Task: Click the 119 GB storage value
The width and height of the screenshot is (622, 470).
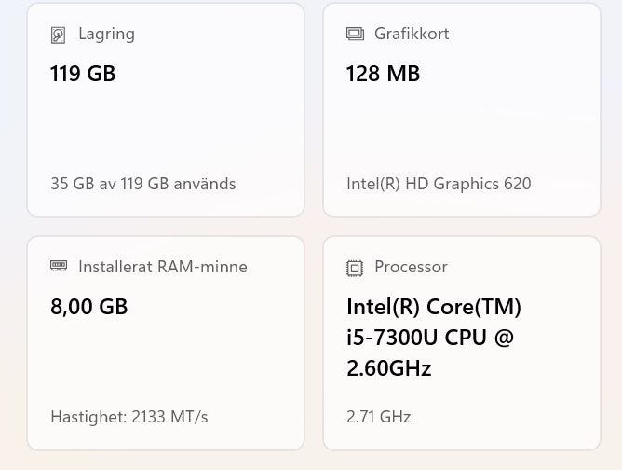Action: pos(83,74)
